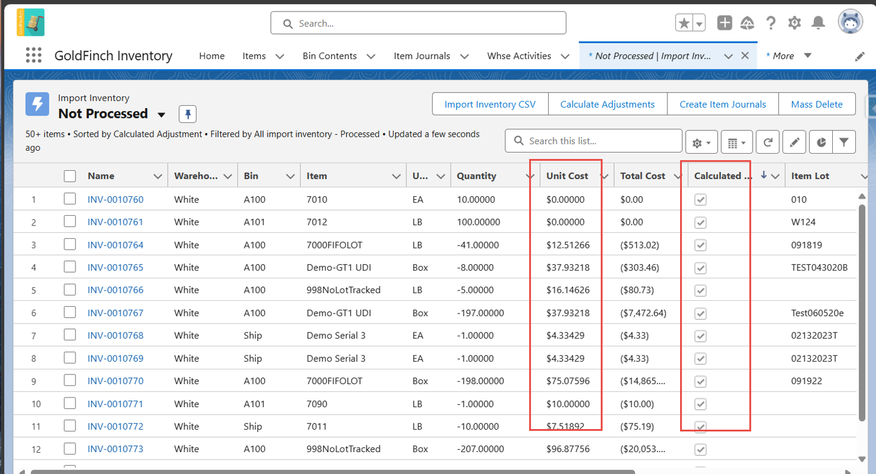Check the row box for INV-0010770
Image resolution: width=876 pixels, height=474 pixels.
click(70, 380)
